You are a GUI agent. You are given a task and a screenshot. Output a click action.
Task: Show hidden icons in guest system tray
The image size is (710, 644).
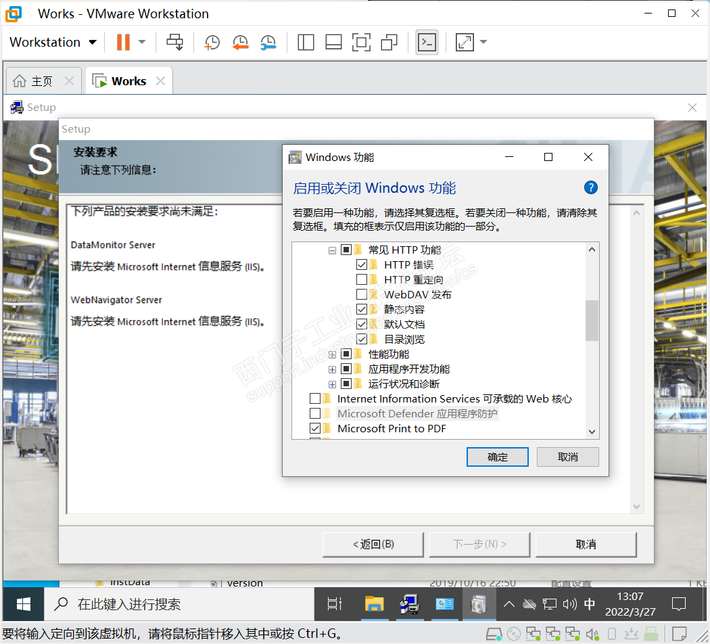tap(509, 604)
